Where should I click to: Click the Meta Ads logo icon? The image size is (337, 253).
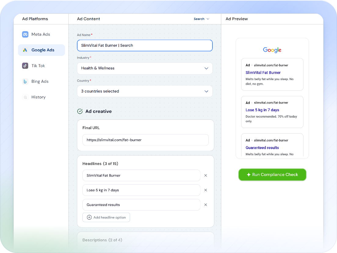(x=25, y=35)
